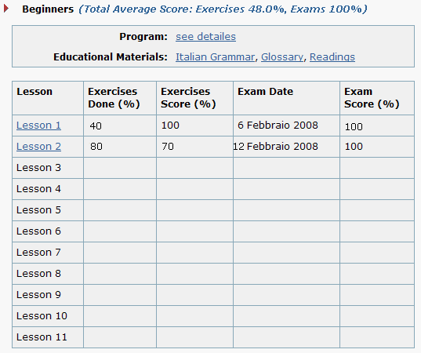421x353 pixels.
Task: Click the Beginners section heading
Action: pos(48,9)
